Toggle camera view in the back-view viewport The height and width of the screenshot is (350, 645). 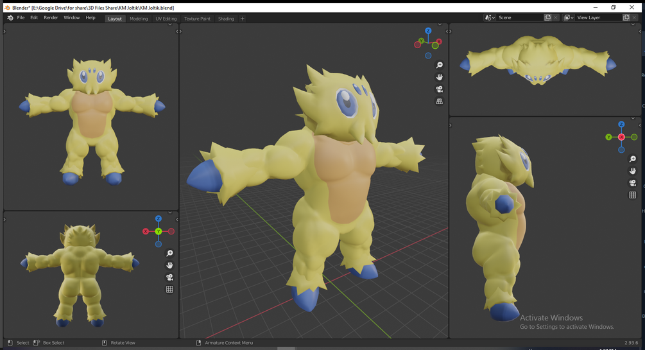pos(169,277)
